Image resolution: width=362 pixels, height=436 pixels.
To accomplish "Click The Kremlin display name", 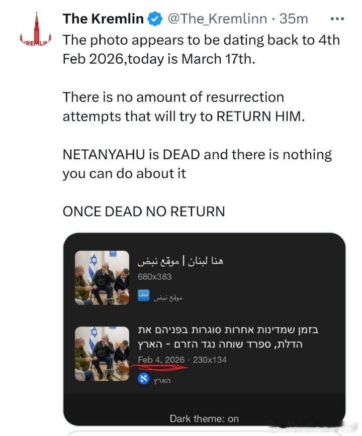I will click(103, 19).
